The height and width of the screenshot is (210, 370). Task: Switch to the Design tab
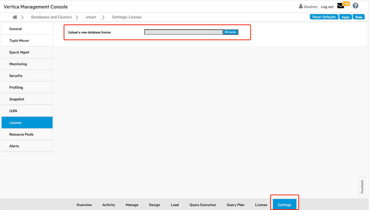[155, 205]
